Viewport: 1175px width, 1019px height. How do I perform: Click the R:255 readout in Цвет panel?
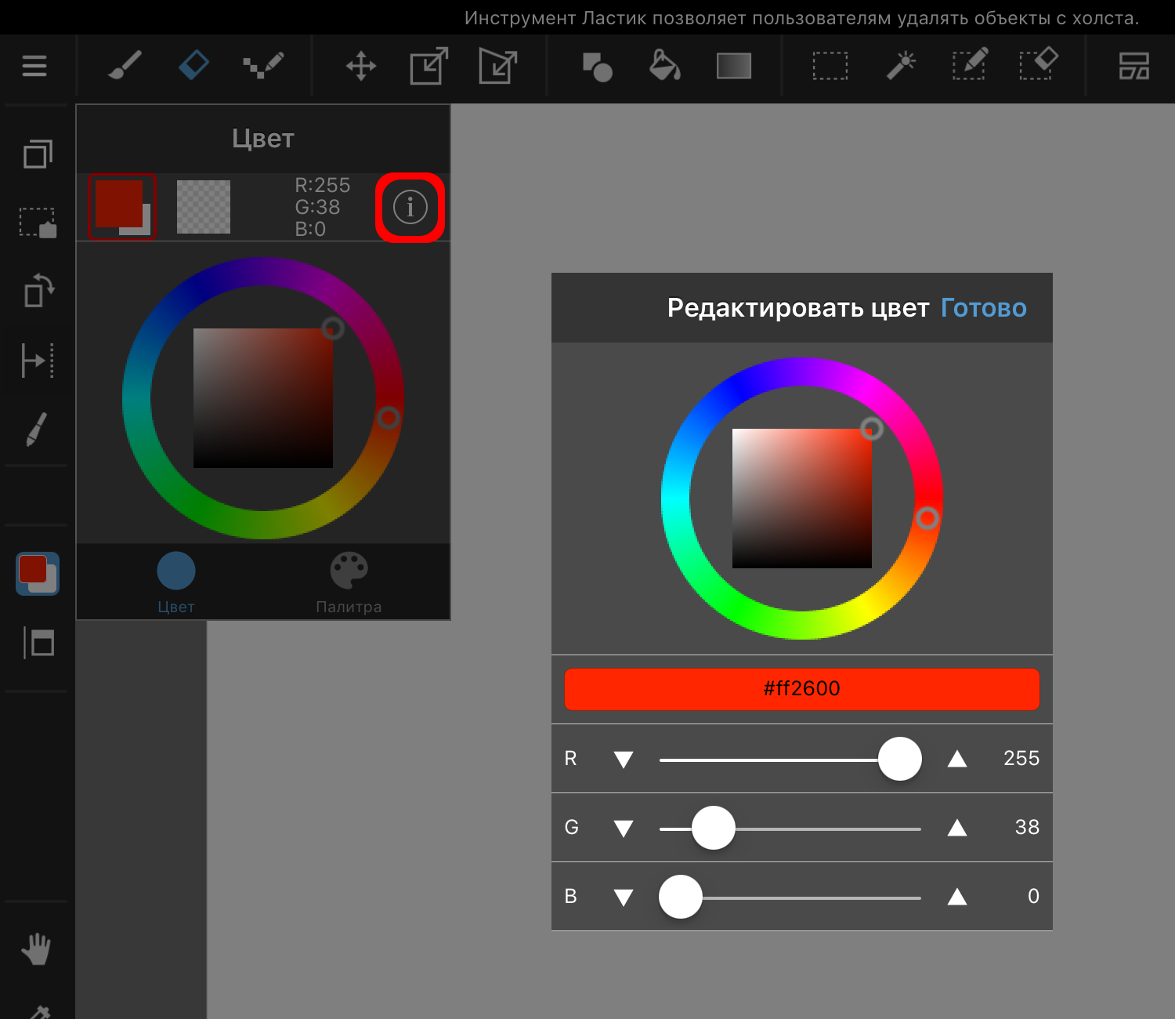tap(323, 186)
